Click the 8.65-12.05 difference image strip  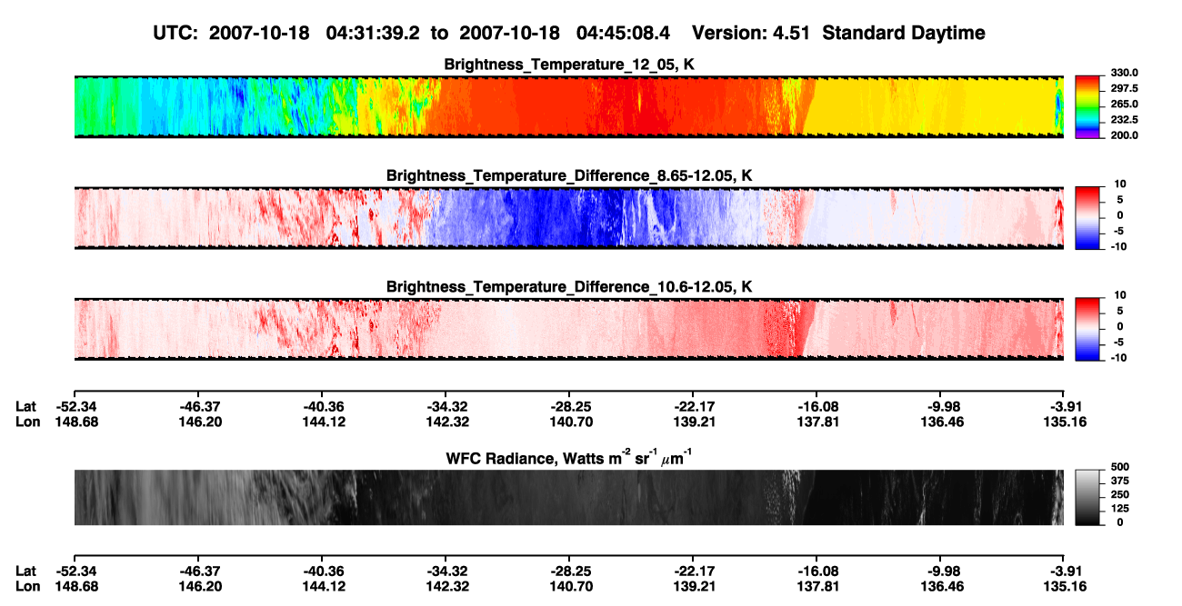[x=568, y=217]
